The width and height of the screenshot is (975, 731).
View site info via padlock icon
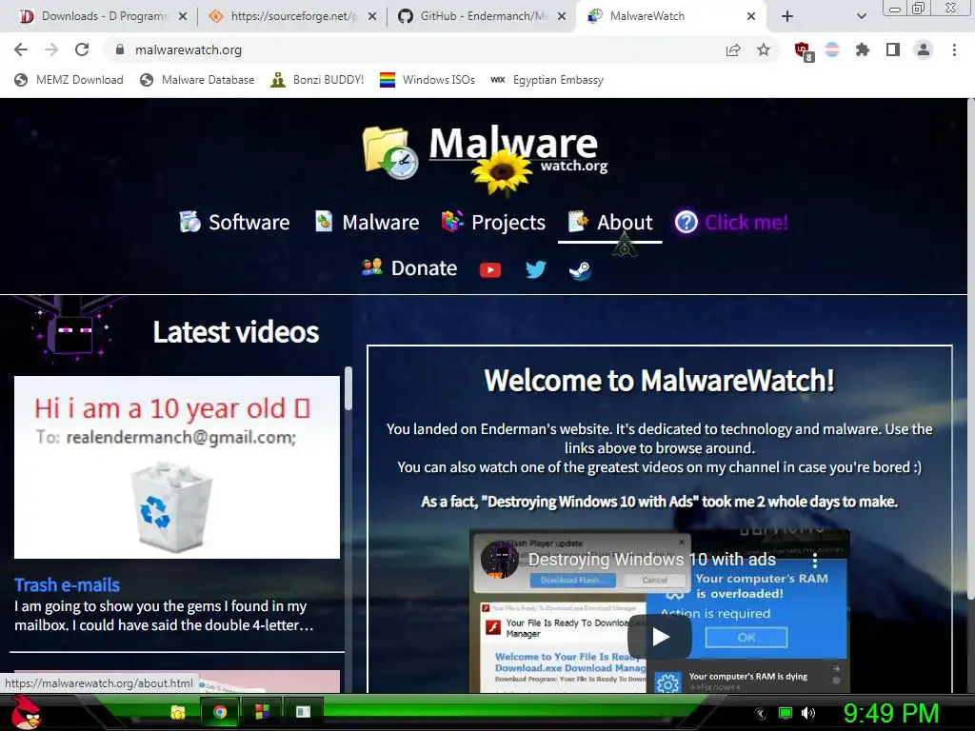[120, 49]
